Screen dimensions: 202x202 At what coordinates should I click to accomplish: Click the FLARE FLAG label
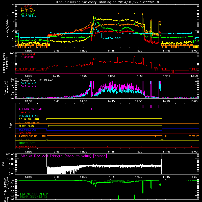26,126
